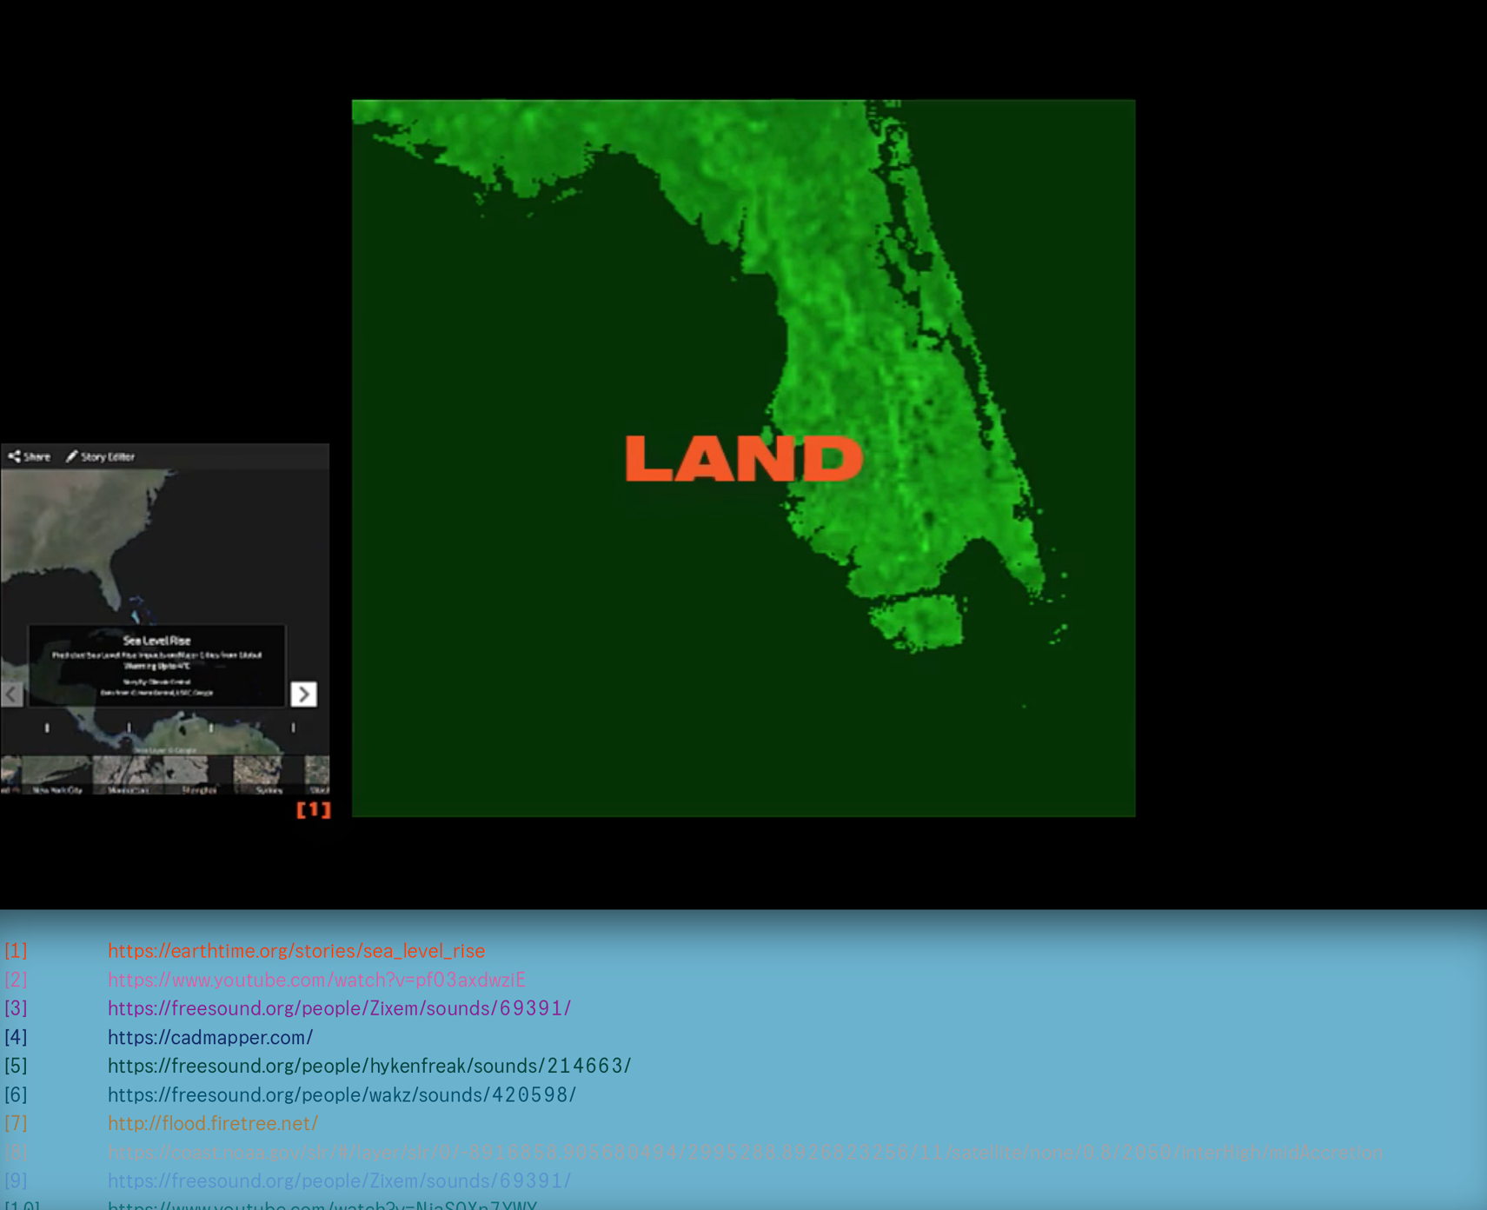
Task: Open the youtube.com pf03axdwziE link
Action: (x=316, y=980)
